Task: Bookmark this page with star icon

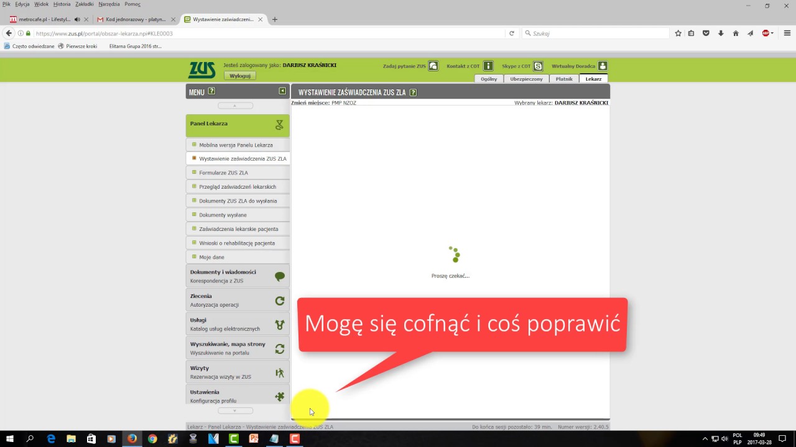Action: coord(678,34)
